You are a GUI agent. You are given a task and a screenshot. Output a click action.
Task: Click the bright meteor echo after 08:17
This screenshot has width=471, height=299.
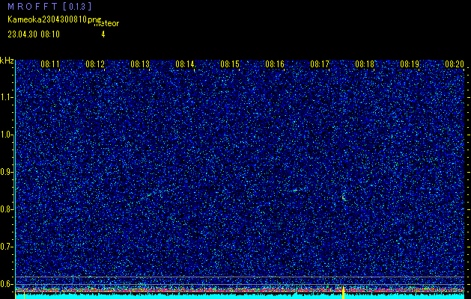click(x=344, y=199)
